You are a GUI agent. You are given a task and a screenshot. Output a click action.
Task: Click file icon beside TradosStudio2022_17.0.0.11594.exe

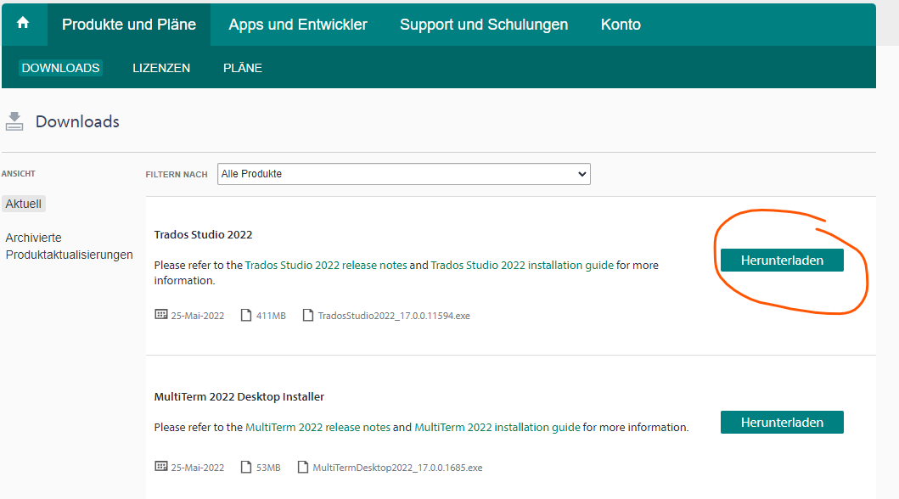[x=308, y=315]
